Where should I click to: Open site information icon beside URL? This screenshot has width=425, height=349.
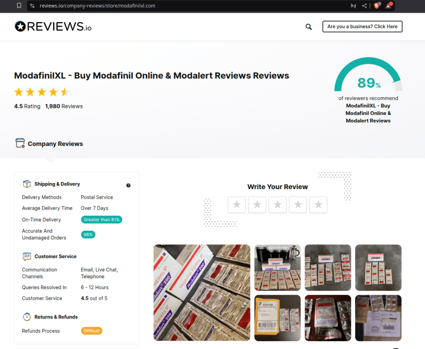[32, 6]
